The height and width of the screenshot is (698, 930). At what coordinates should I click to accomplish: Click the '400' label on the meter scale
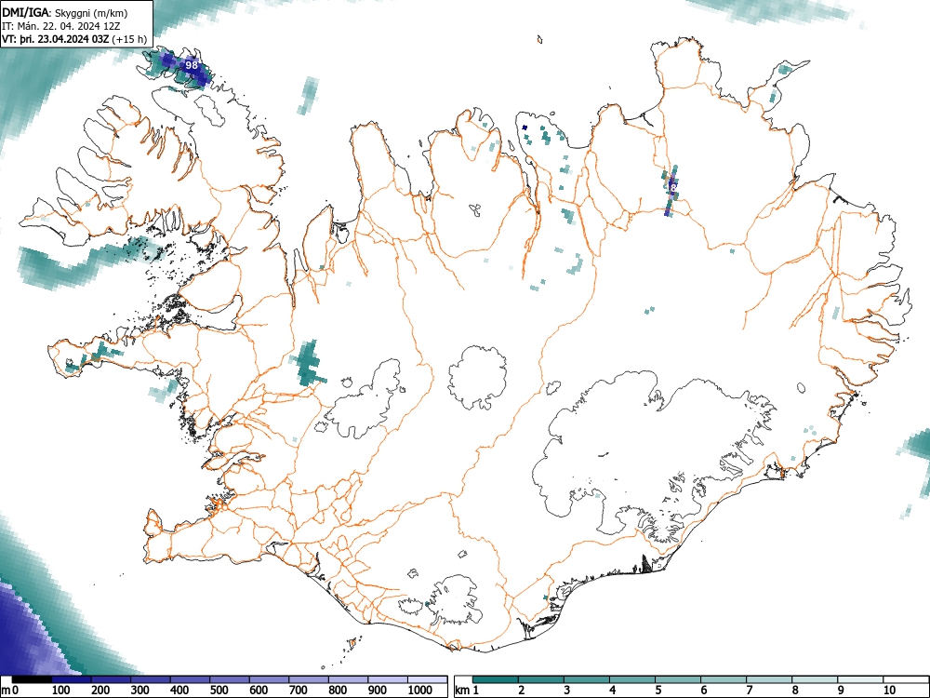point(179,691)
